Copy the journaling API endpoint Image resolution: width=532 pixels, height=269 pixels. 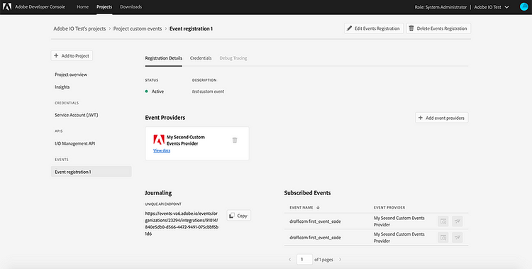pos(239,216)
